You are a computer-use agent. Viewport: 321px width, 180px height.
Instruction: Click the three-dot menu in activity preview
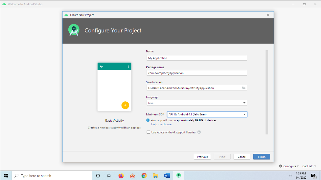[128, 66]
